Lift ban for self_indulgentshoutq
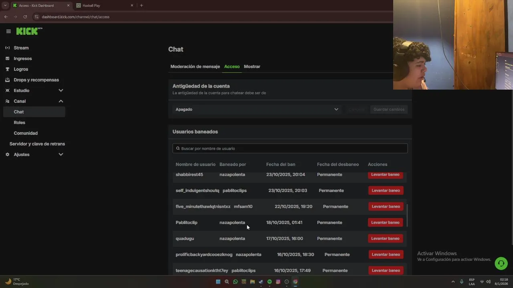 pyautogui.click(x=386, y=190)
